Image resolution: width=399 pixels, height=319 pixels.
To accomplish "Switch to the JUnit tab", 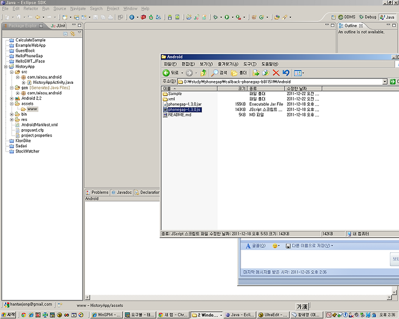I will click(x=58, y=26).
